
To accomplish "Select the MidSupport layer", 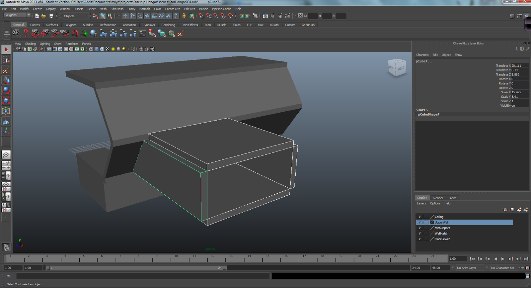I will [442, 228].
